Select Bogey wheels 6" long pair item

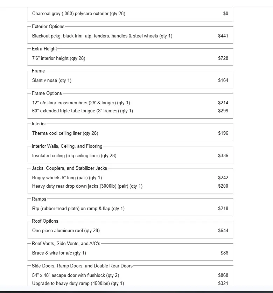click(67, 178)
